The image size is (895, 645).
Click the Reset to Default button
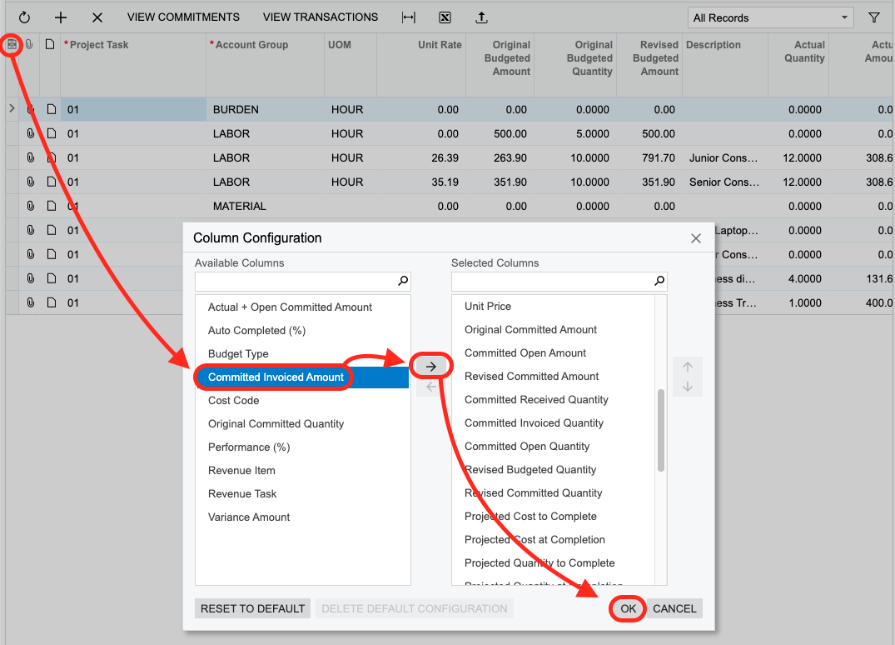(x=252, y=608)
